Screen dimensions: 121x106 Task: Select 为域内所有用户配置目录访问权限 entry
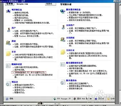click(x=29, y=55)
